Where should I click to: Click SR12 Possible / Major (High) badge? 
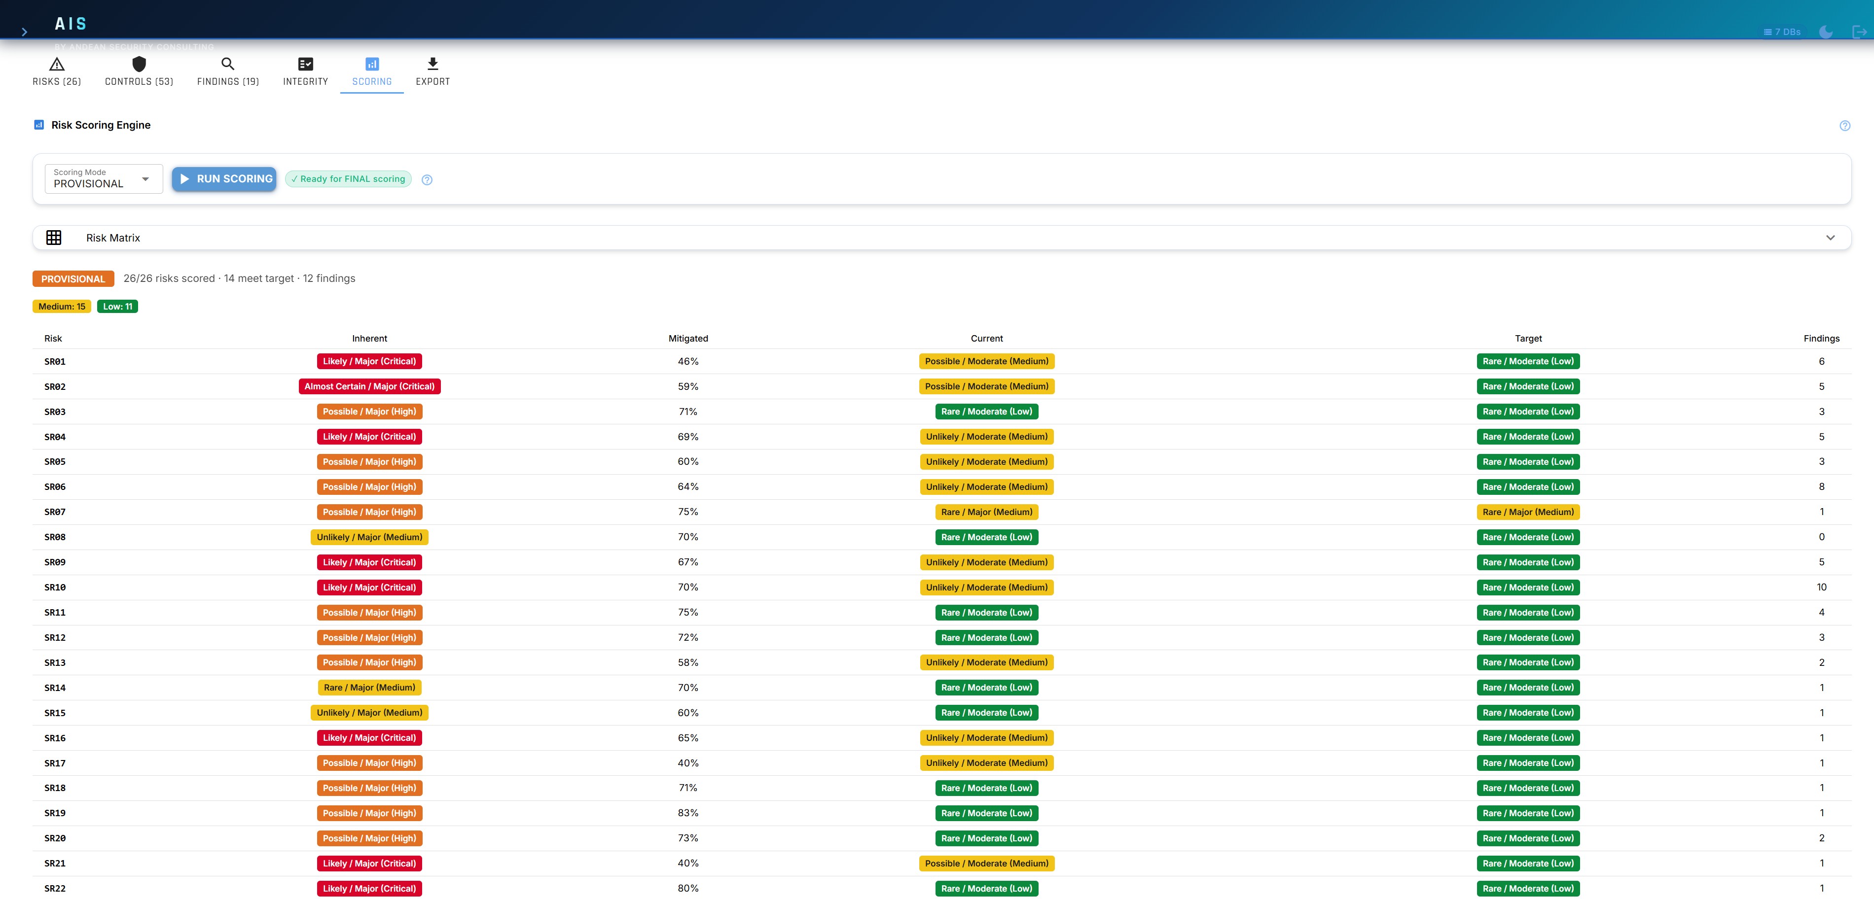pos(369,638)
